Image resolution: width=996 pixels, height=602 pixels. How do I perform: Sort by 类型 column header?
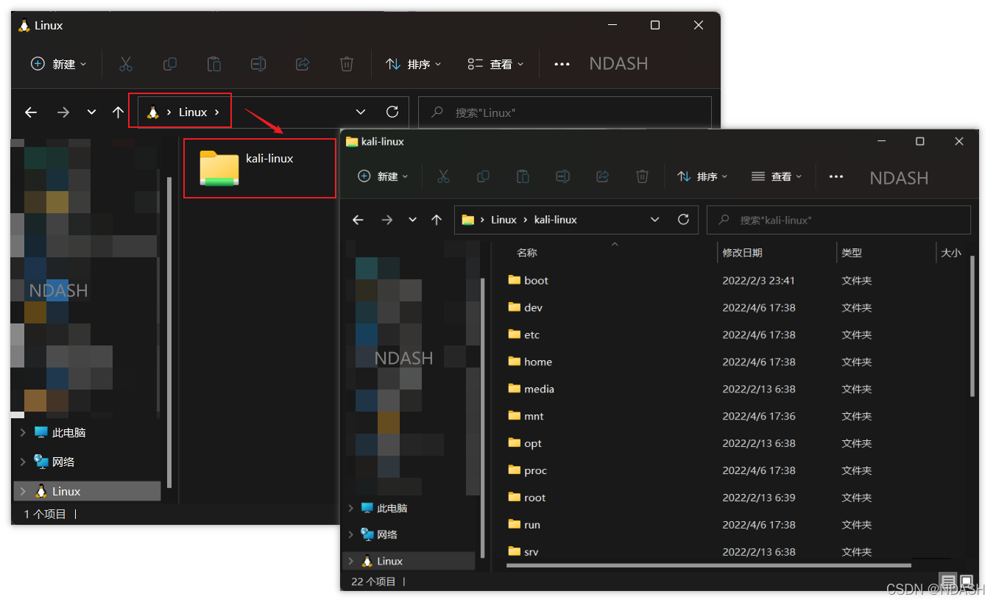(x=852, y=253)
